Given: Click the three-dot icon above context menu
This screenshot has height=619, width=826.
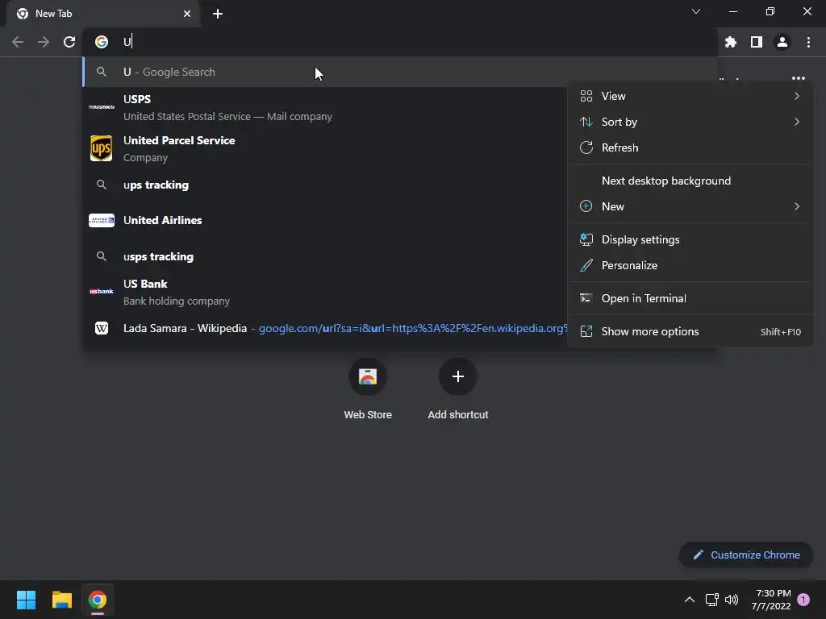Looking at the screenshot, I should (798, 78).
